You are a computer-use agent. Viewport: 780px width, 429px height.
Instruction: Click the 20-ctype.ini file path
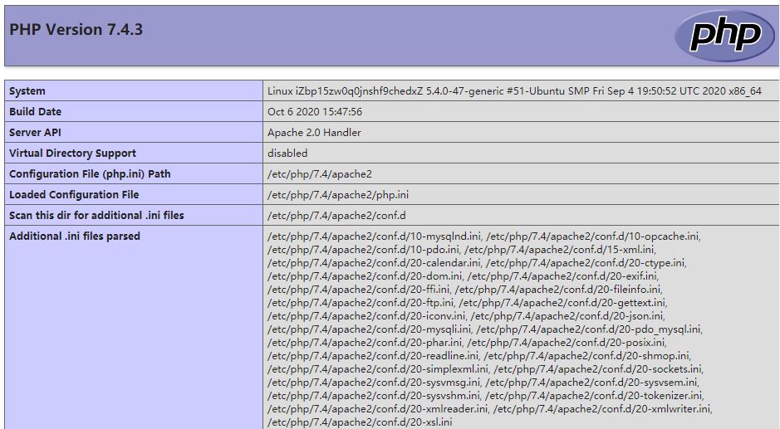pos(585,262)
